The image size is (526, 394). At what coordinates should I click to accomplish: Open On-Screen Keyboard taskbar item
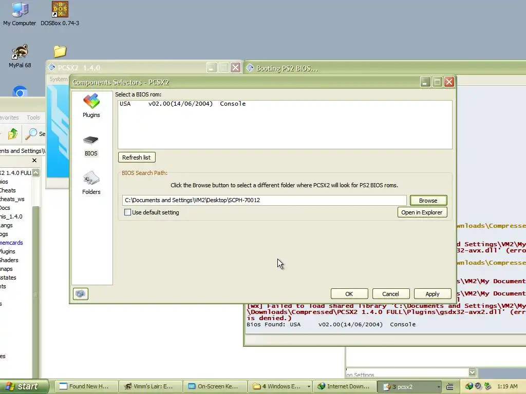(215, 386)
